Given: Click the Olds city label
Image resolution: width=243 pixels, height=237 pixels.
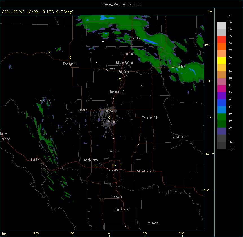Looking at the screenshot, I should [x=109, y=111].
